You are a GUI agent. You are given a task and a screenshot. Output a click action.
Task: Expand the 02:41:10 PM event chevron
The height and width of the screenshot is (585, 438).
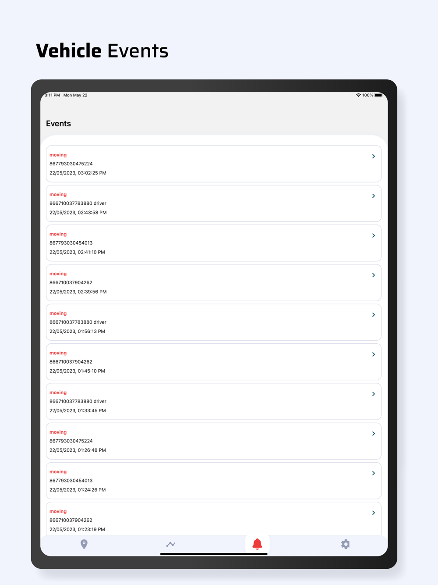point(374,235)
